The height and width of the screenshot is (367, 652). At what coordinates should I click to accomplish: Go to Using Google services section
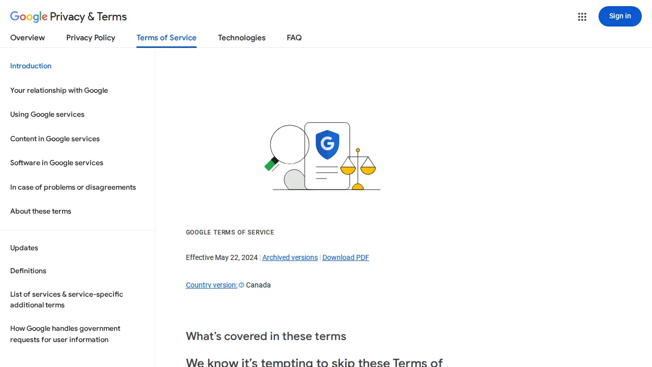coord(47,114)
